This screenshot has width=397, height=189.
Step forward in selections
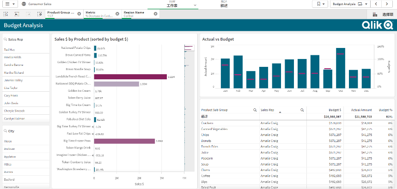point(28,14)
